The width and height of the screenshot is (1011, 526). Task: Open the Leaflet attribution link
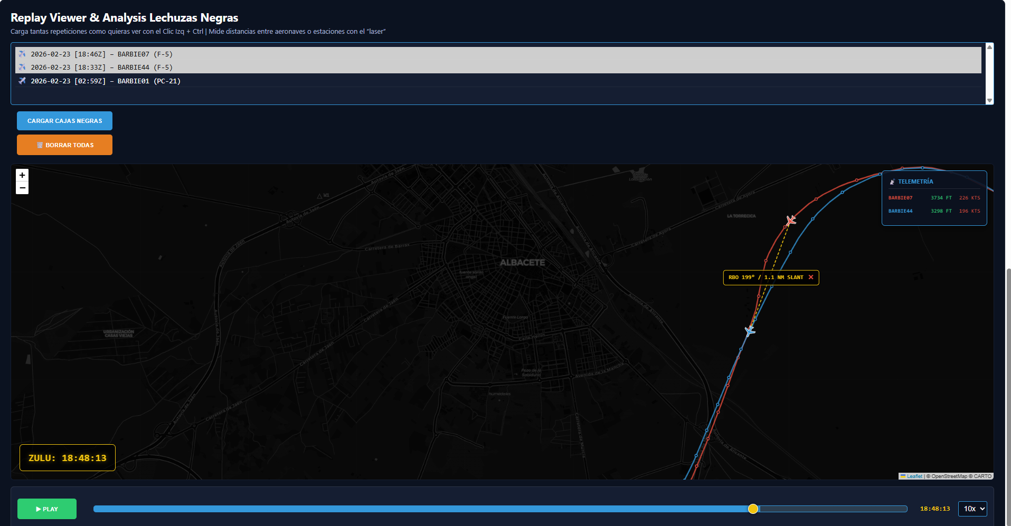914,476
